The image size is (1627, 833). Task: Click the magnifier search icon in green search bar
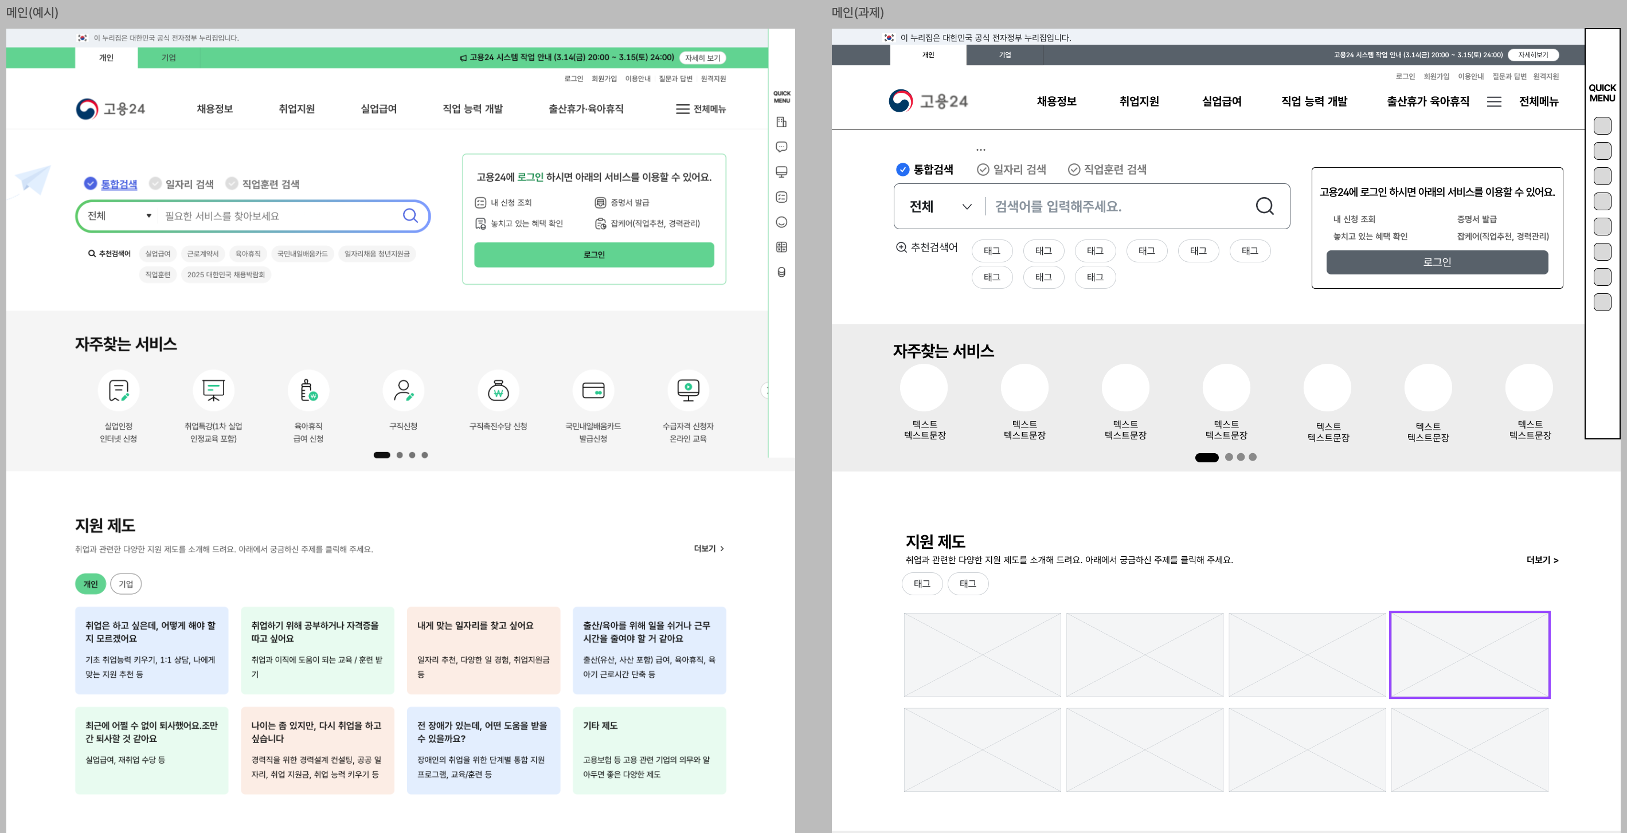coord(410,216)
